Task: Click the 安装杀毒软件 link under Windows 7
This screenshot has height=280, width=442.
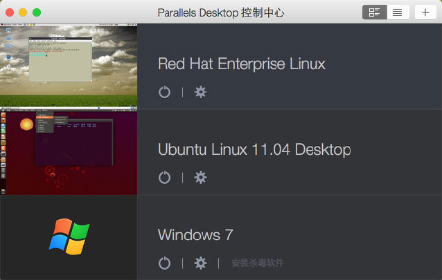Action: (x=257, y=263)
